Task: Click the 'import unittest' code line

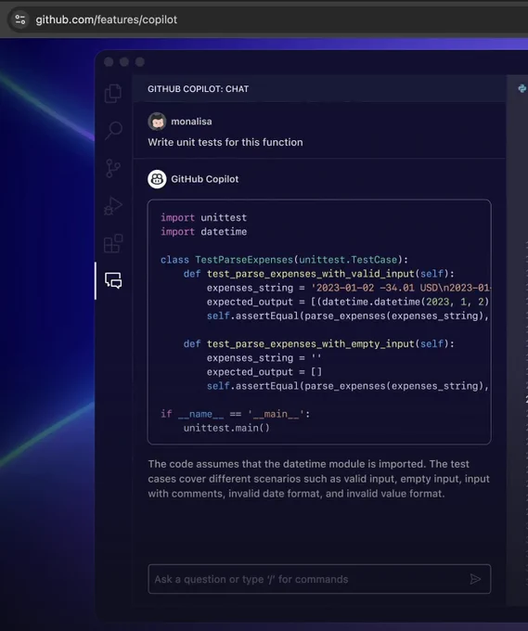Action: pos(203,218)
